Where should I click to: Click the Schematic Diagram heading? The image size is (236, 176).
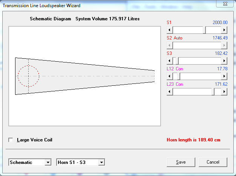point(51,19)
